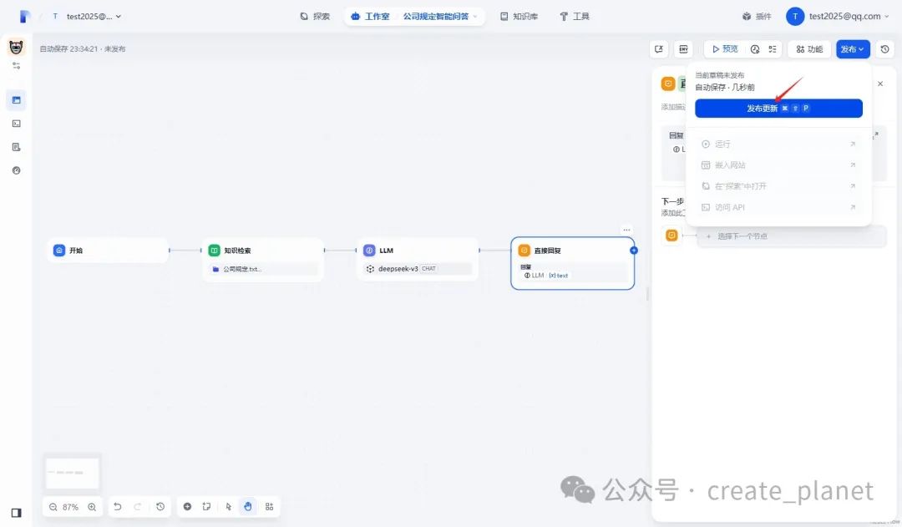The width and height of the screenshot is (902, 527).
Task: Click the ENV environment variables icon
Action: [683, 49]
